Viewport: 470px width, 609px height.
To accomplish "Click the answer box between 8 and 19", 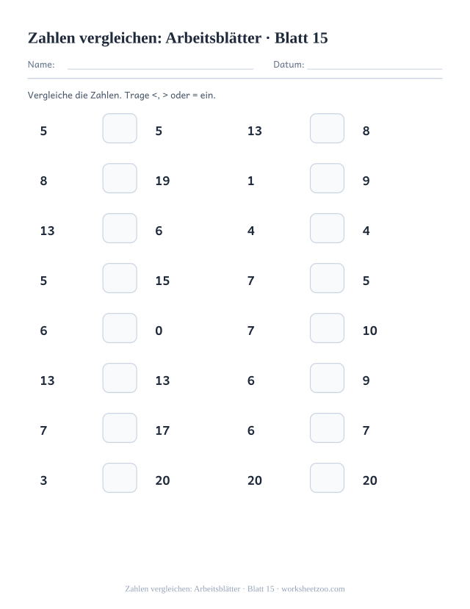I will (120, 179).
